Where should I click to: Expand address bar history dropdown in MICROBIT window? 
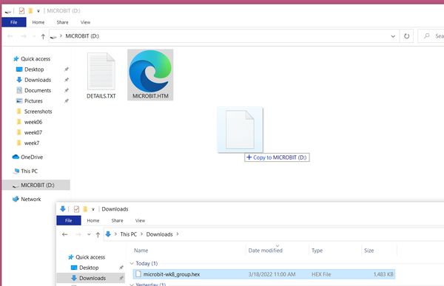pos(393,36)
